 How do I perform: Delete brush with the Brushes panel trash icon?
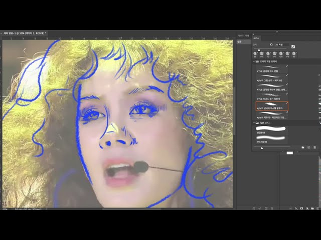[314, 147]
